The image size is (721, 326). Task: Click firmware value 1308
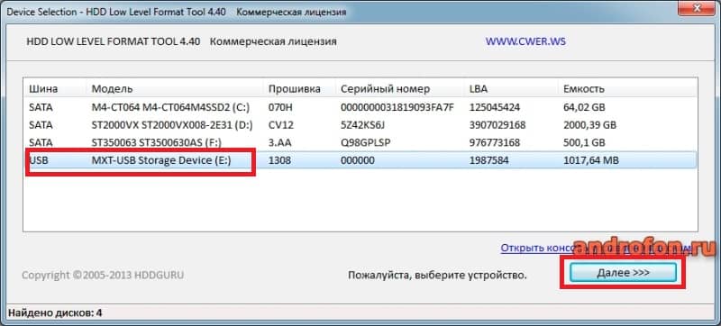pos(279,160)
